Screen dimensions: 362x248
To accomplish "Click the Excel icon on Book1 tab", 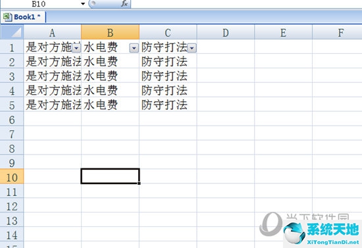I will click(7, 17).
